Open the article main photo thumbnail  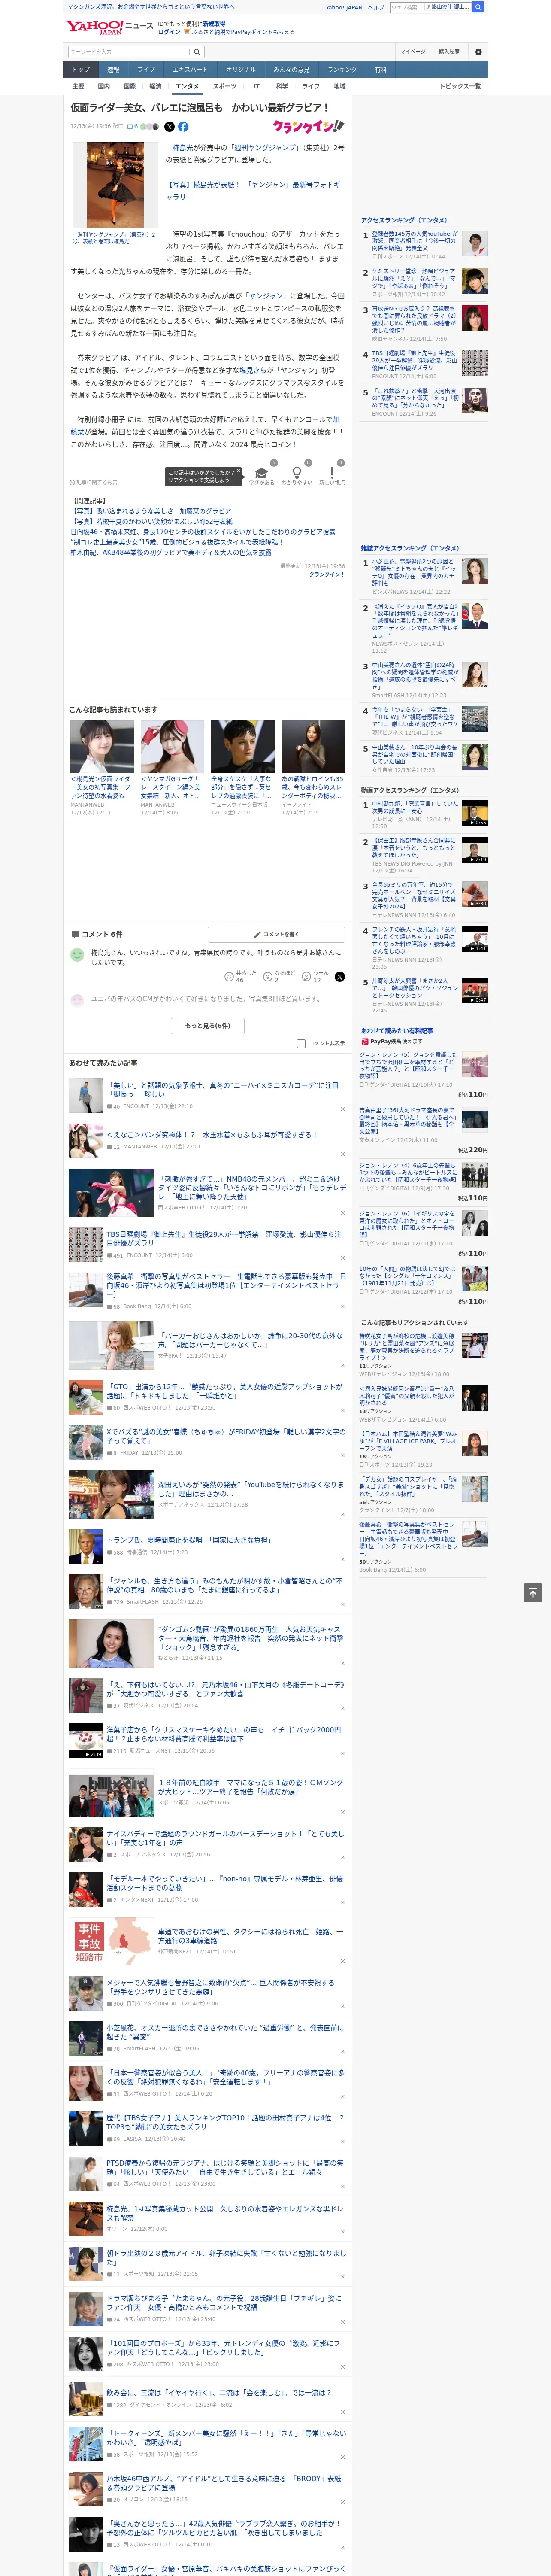pyautogui.click(x=115, y=185)
